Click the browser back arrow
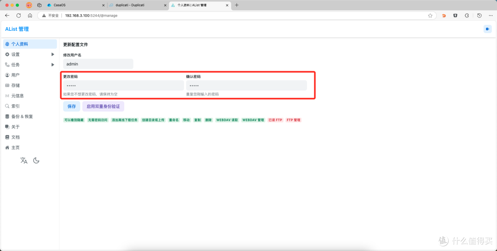This screenshot has height=251, width=497. (7, 16)
